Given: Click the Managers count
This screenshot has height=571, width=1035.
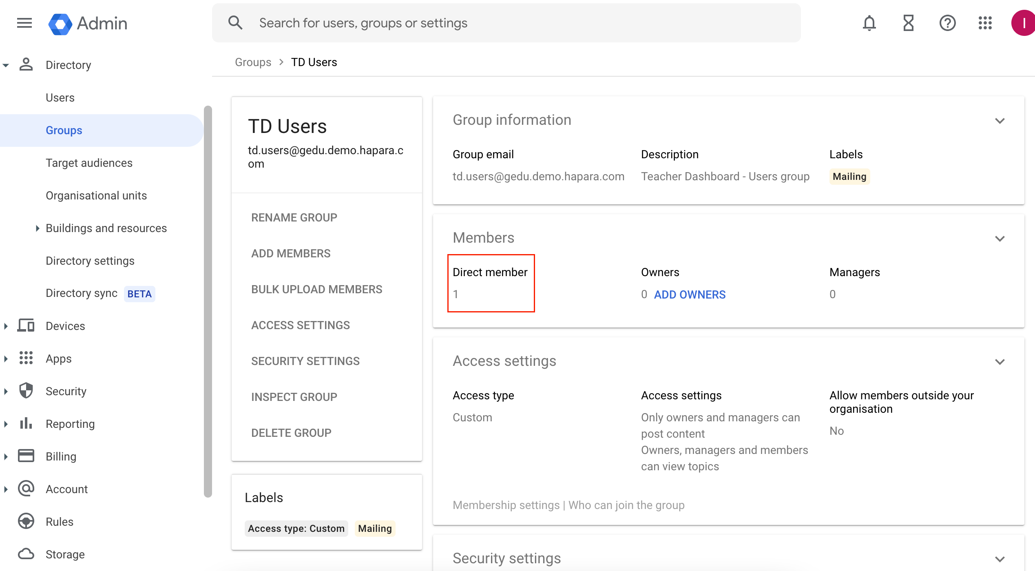Looking at the screenshot, I should 832,294.
